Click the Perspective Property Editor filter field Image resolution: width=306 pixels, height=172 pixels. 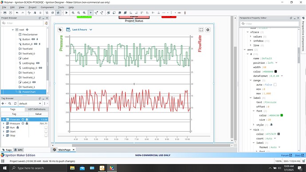pyautogui.click(x=270, y=24)
